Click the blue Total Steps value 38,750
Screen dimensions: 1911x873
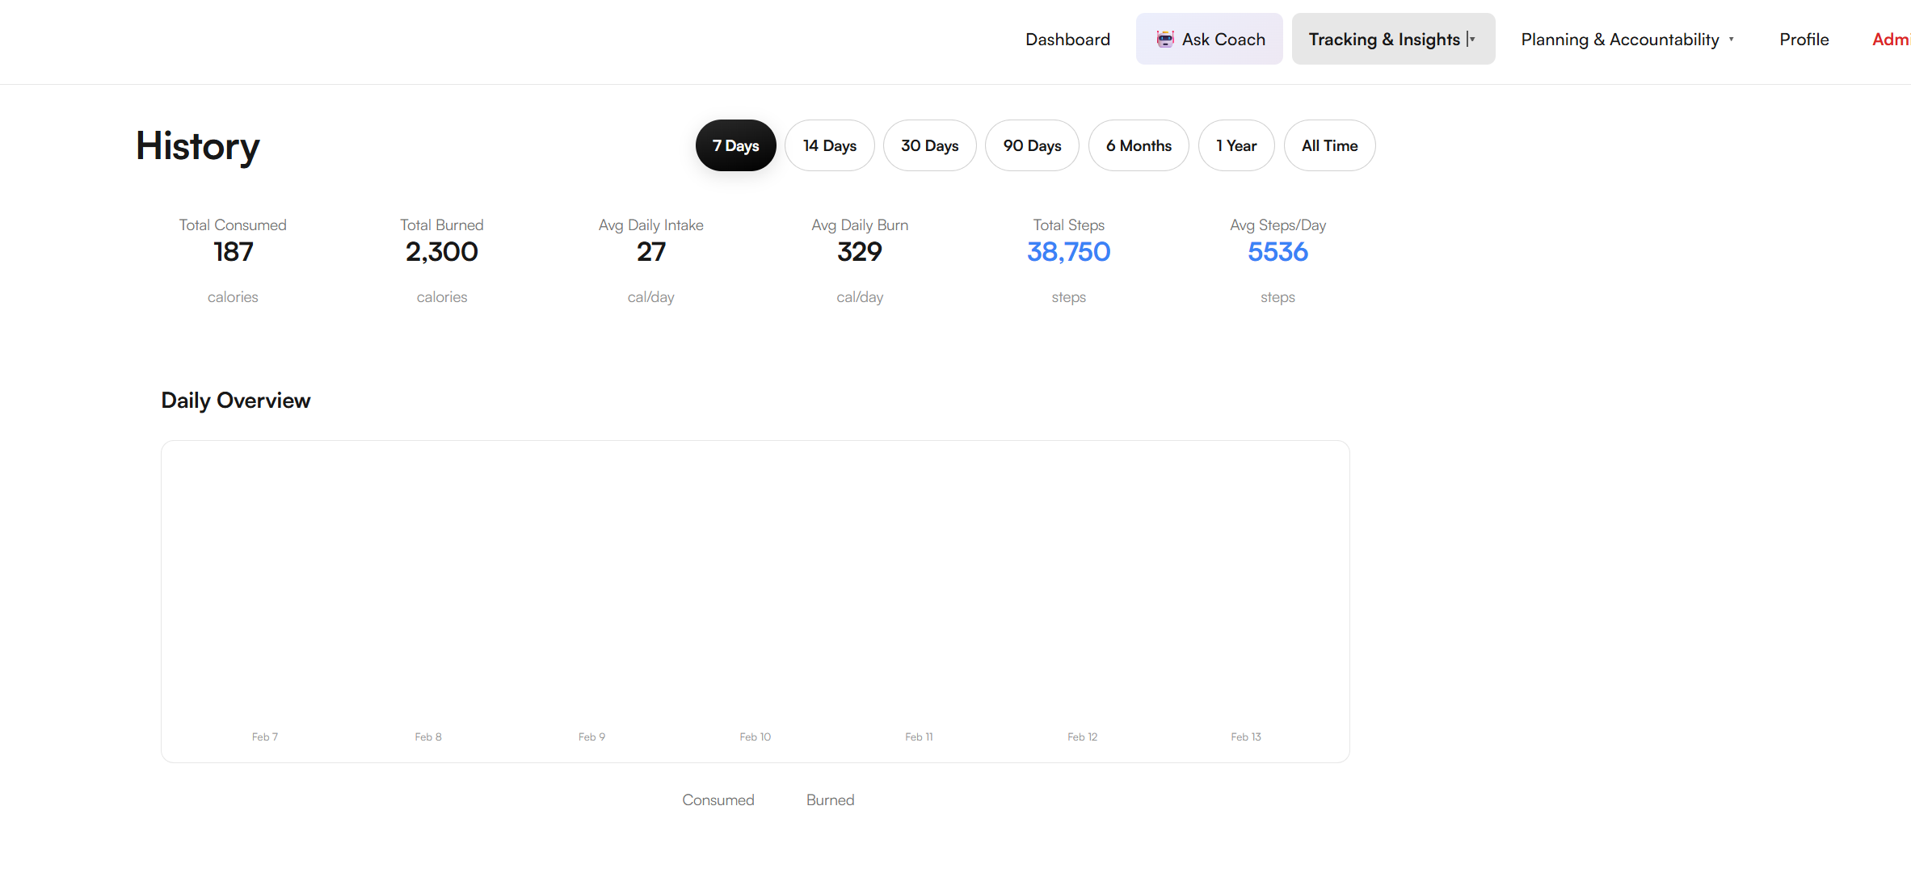click(1068, 252)
